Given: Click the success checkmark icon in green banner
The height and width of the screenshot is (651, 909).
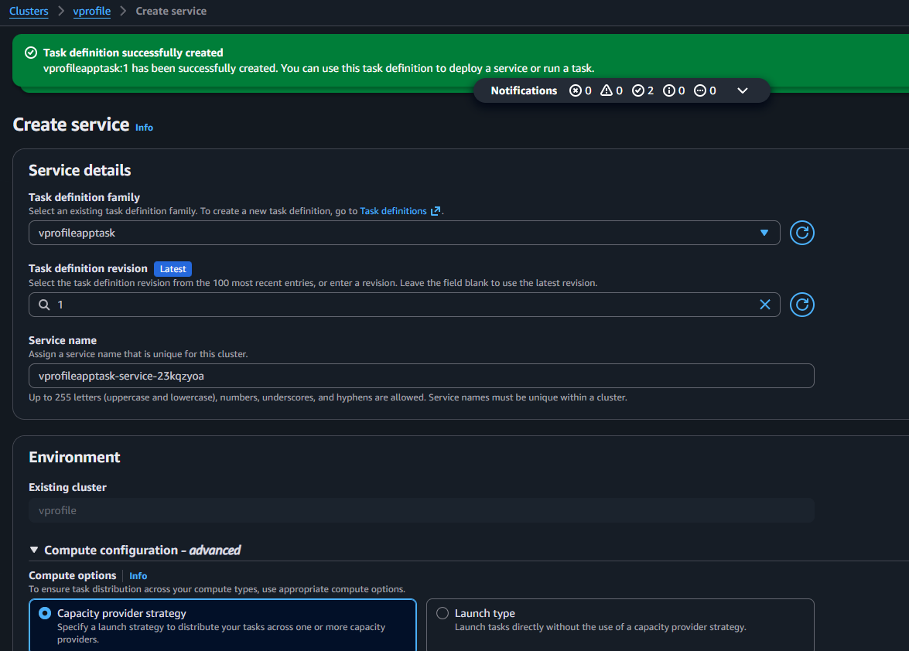Looking at the screenshot, I should click(x=31, y=53).
